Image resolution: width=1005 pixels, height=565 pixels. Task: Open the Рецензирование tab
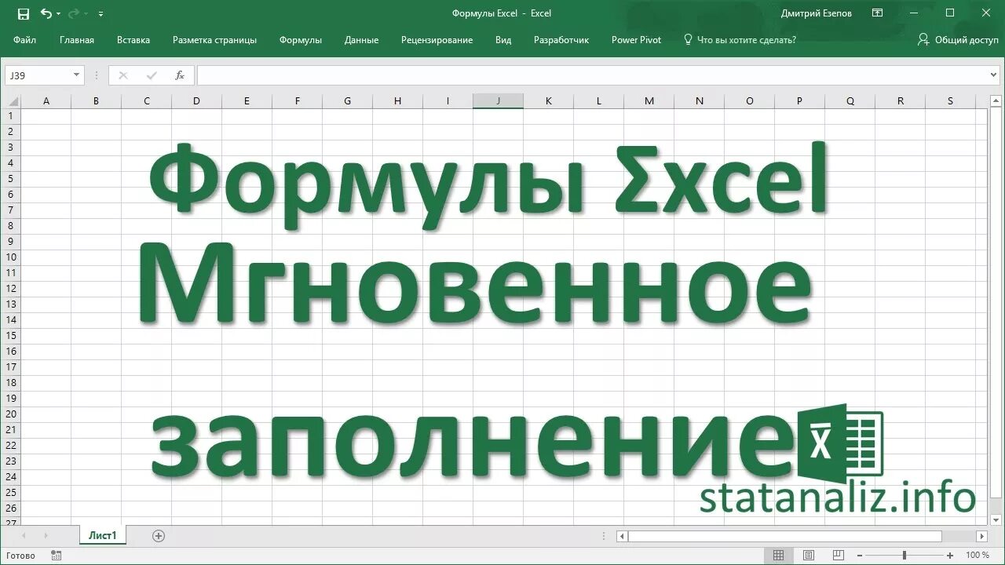coord(437,40)
